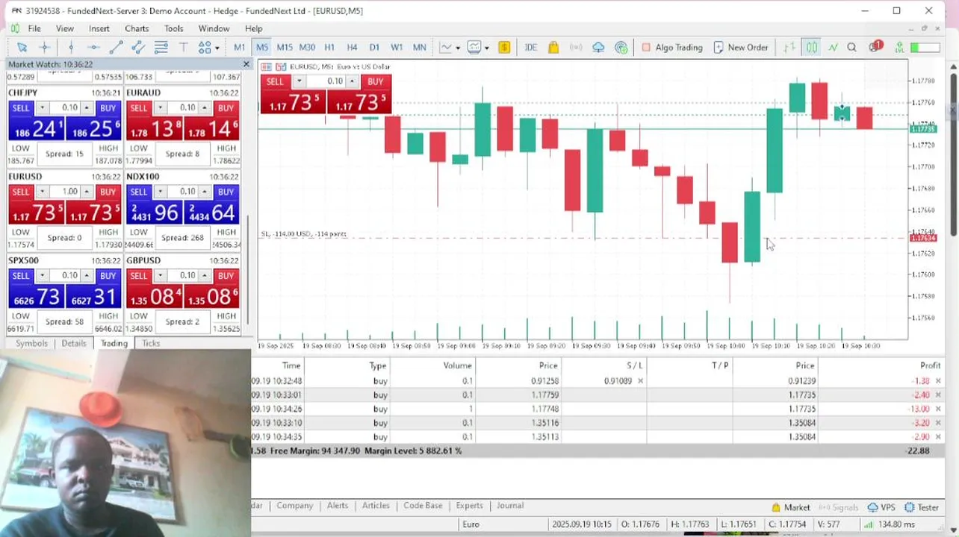Switch chart to M15 timeframe
The image size is (959, 537).
(x=285, y=47)
